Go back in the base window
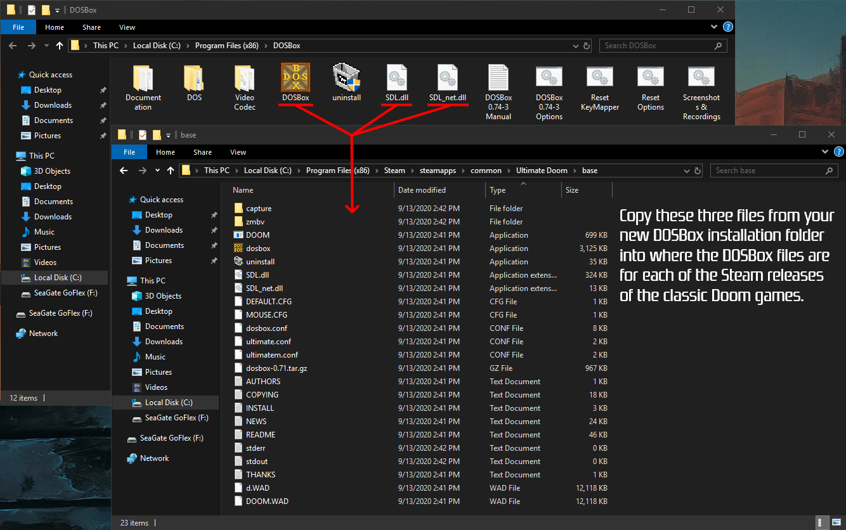This screenshot has width=846, height=530. click(124, 171)
